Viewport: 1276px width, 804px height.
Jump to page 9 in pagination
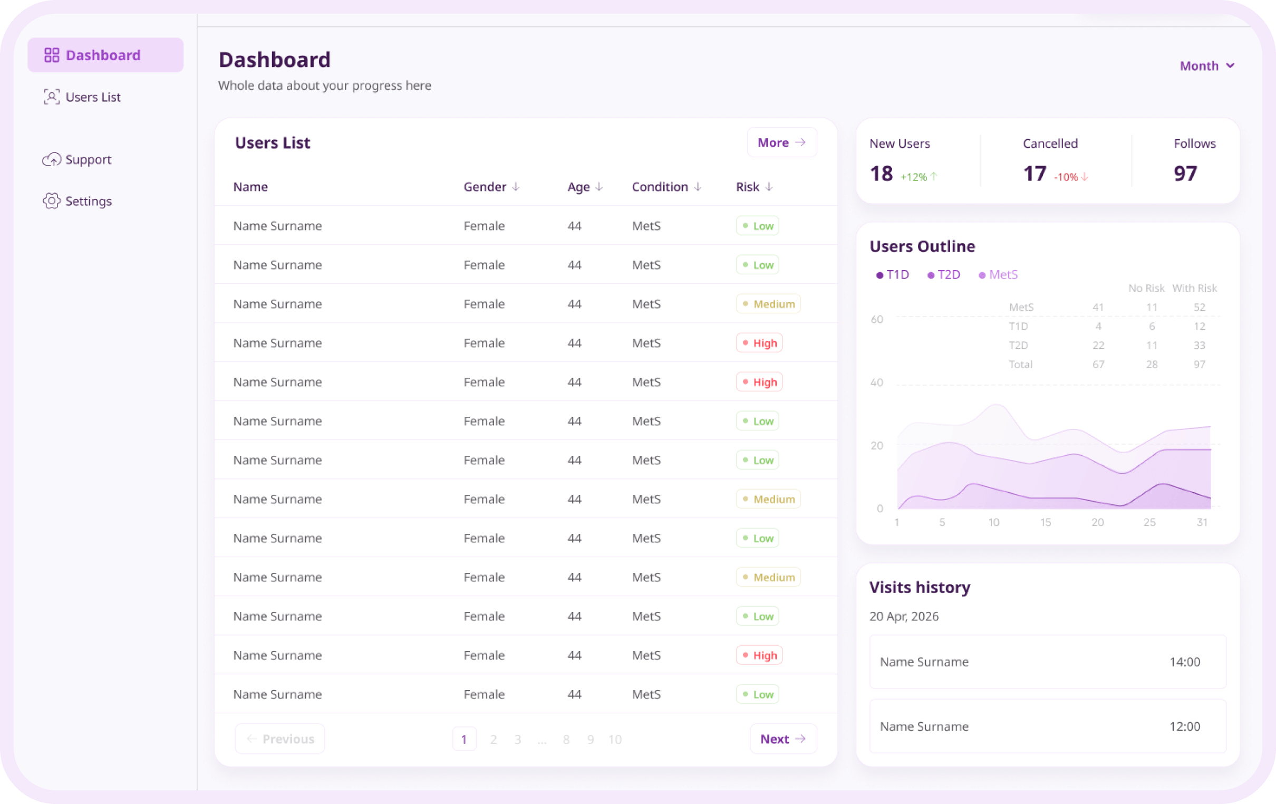coord(591,739)
